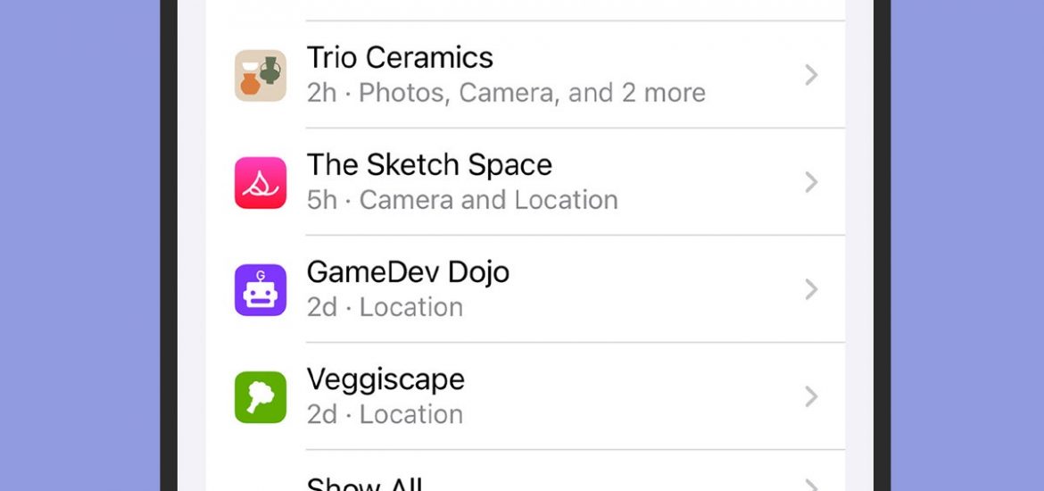Open the Veggiscape row chevron
The height and width of the screenshot is (491, 1044).
[x=811, y=397]
